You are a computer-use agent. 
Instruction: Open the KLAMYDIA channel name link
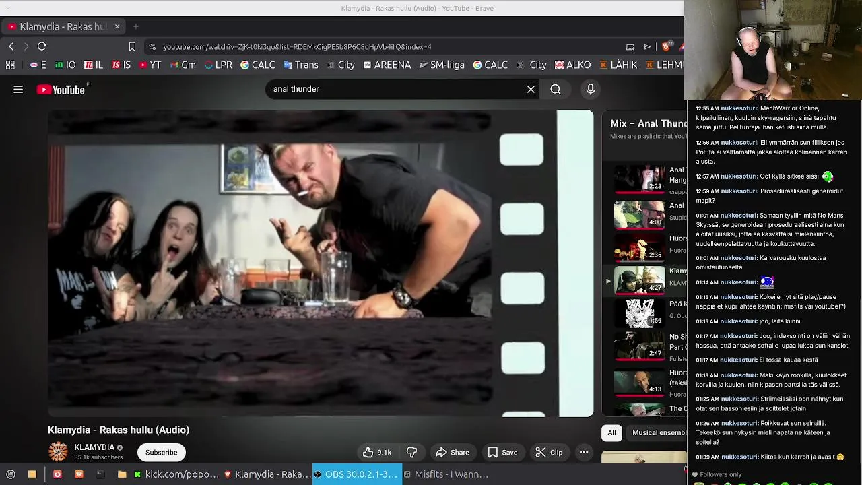94,447
